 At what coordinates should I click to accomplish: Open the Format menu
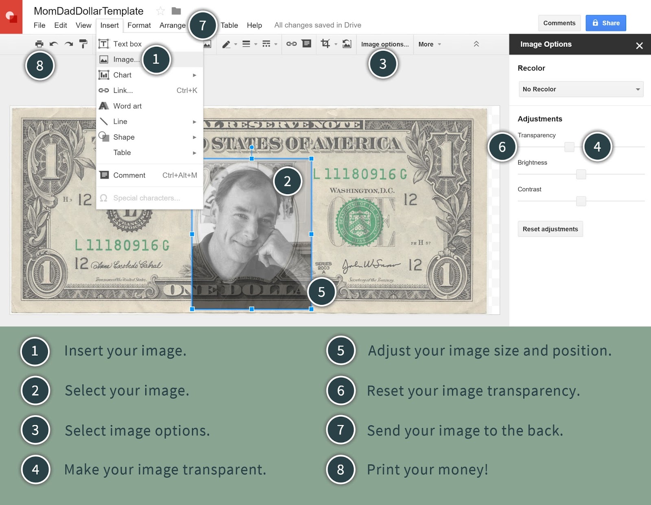pyautogui.click(x=139, y=25)
